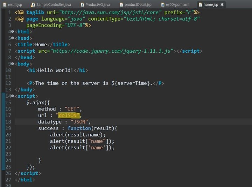Image resolution: width=252 pixels, height=187 pixels.
Task: Click the alert(result.name) statement
Action: coord(78,135)
